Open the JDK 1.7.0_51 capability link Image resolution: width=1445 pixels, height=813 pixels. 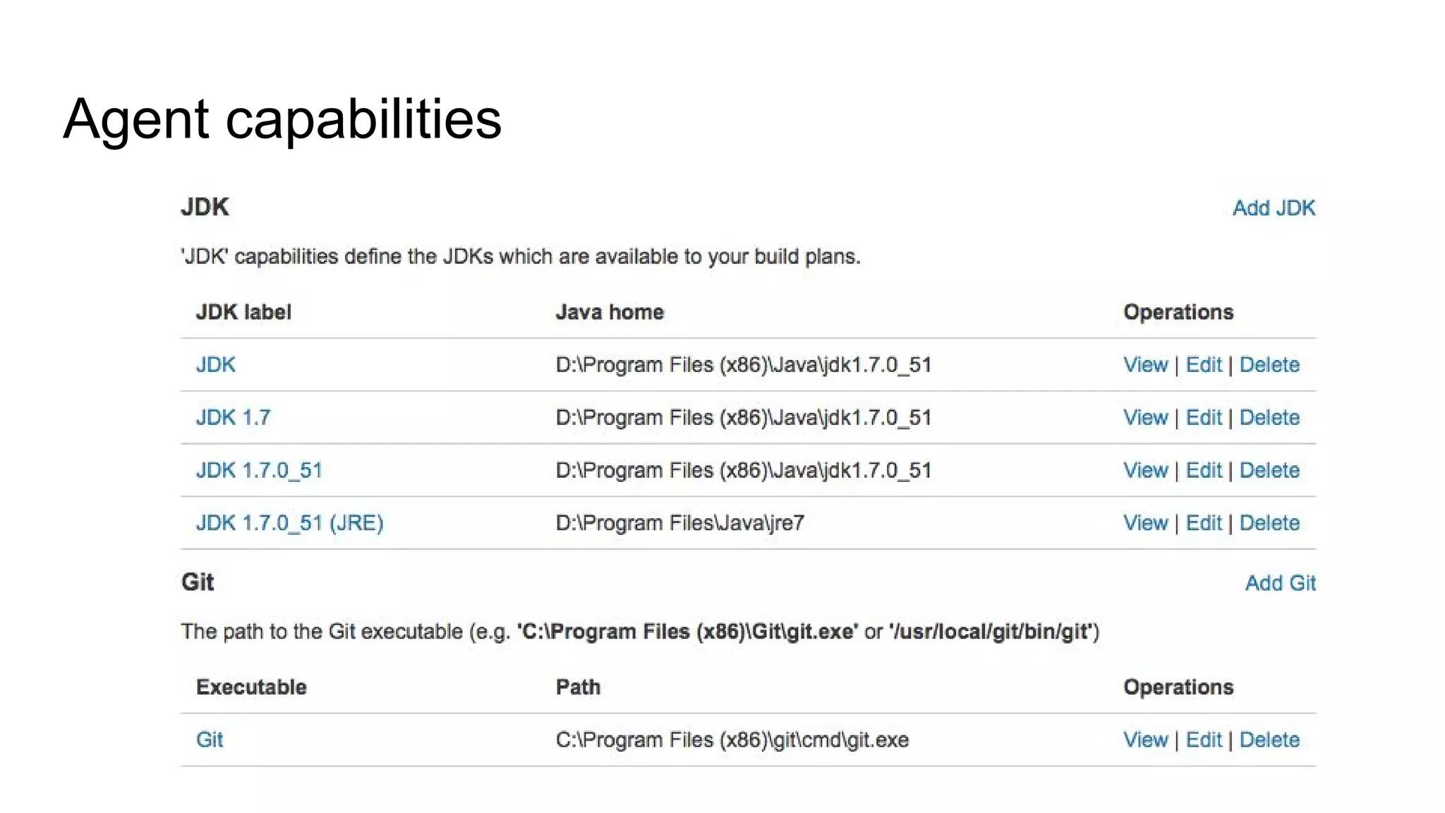(259, 471)
